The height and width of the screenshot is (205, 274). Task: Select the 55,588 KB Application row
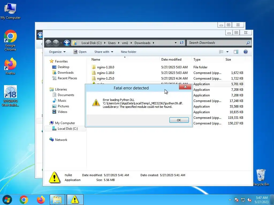click(218, 106)
